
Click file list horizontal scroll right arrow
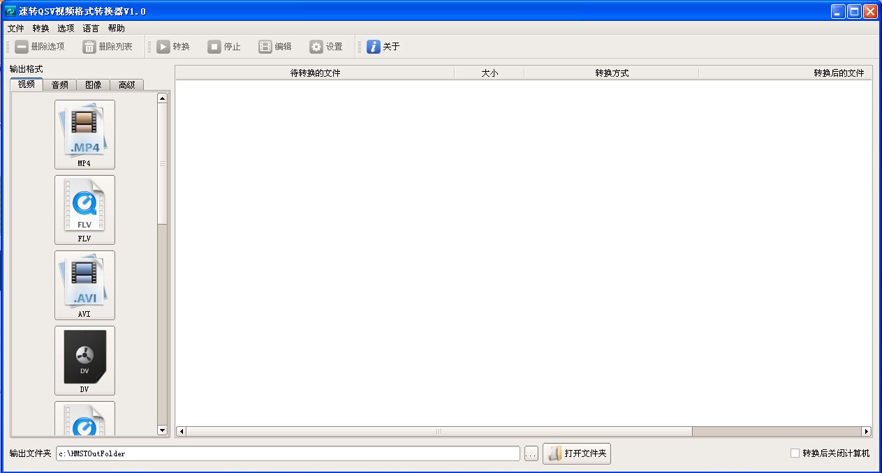(867, 432)
